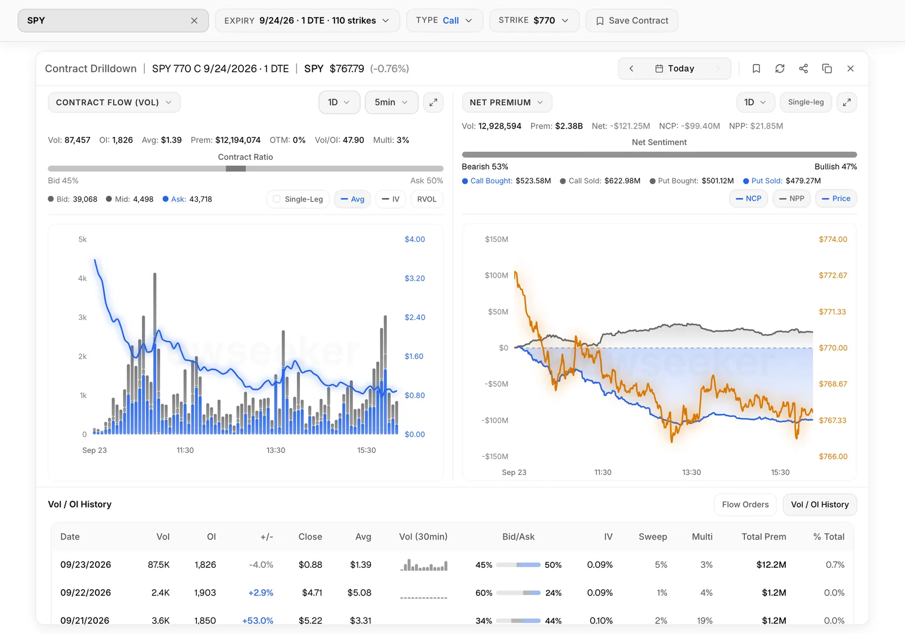Sort by the Sweep column header

click(653, 537)
